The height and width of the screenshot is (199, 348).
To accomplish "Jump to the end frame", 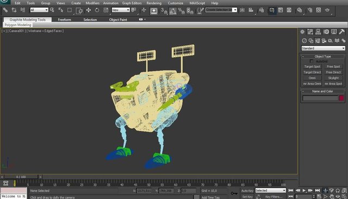I will (318, 190).
